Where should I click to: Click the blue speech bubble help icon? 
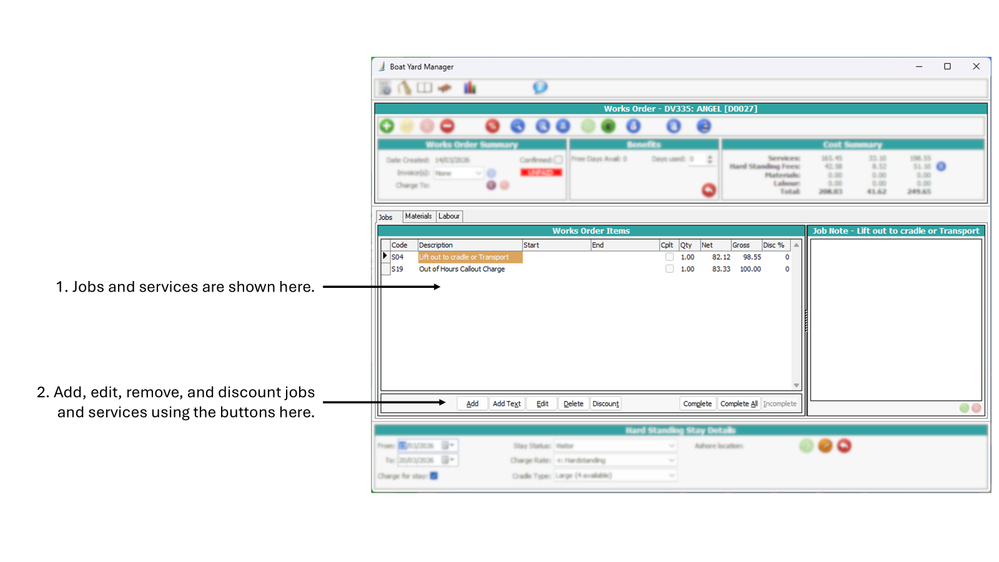(x=539, y=87)
